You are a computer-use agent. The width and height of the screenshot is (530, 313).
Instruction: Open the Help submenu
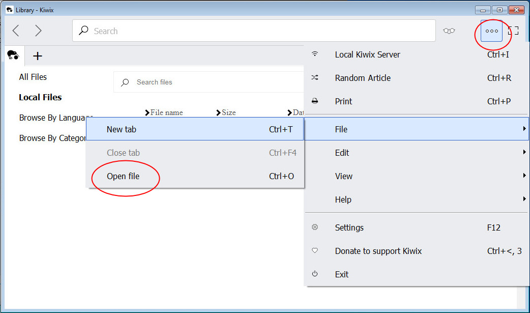pos(417,200)
